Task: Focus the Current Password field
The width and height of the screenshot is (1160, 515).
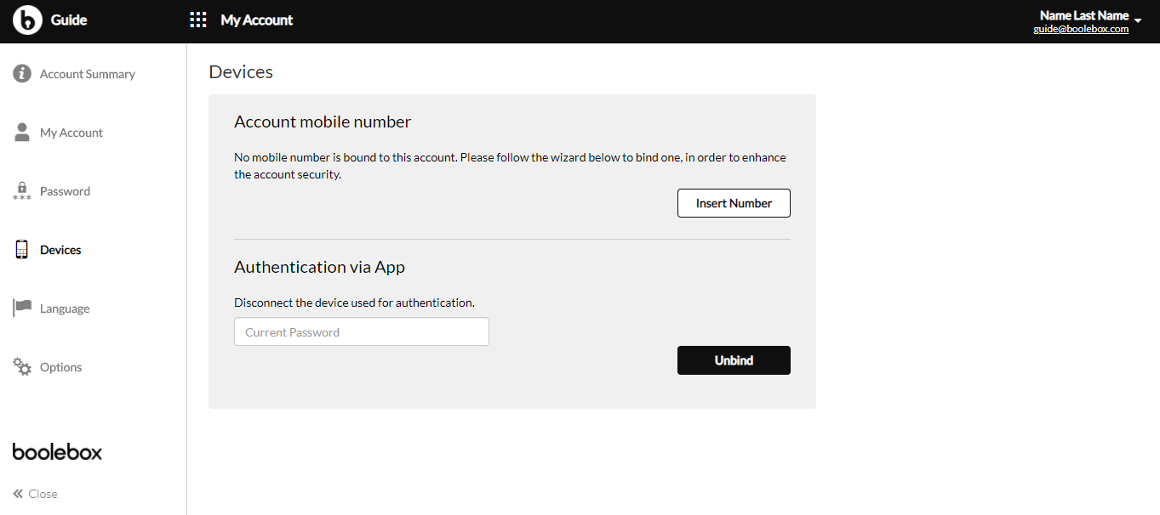Action: coord(362,331)
